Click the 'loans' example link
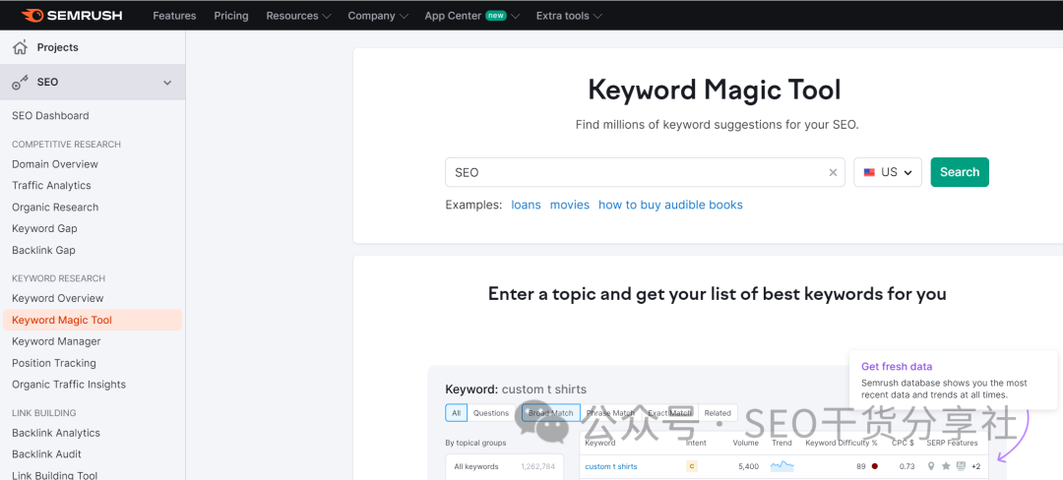The height and width of the screenshot is (480, 1063). pyautogui.click(x=526, y=206)
